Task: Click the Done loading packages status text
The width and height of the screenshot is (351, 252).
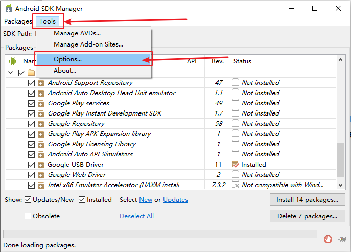Action: tap(39, 245)
